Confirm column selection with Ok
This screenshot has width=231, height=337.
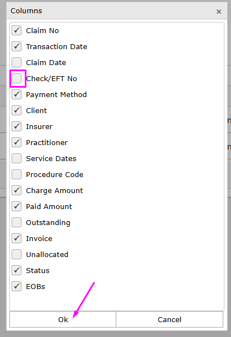pos(63,319)
